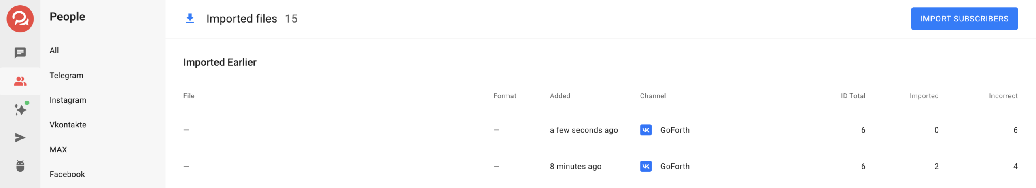Screen dimensions: 1036x188
Task: Select Telegram in People menu
Action: point(66,76)
